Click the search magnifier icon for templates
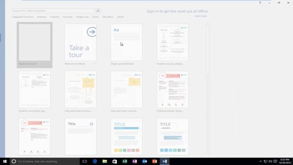 (98, 11)
